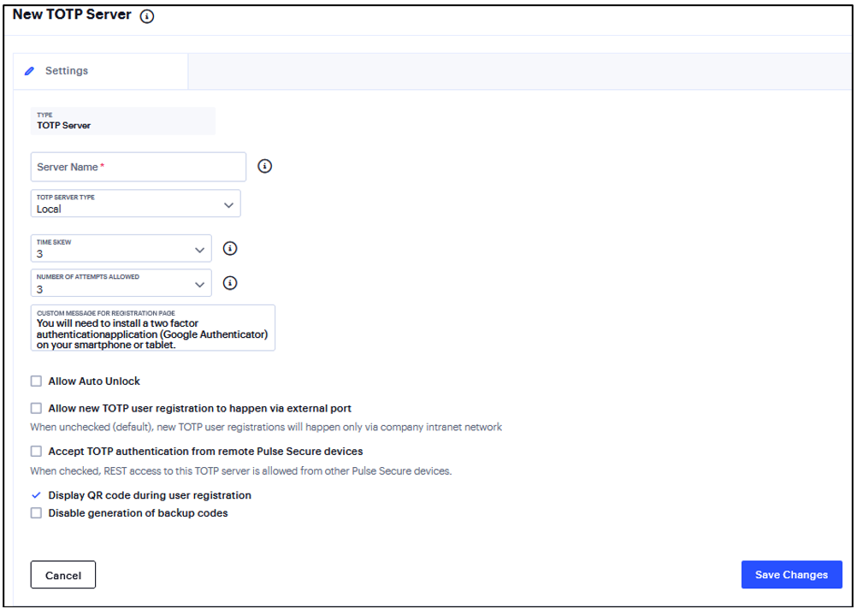Check TOTP user registration via external port
This screenshot has width=857, height=609.
(x=35, y=408)
